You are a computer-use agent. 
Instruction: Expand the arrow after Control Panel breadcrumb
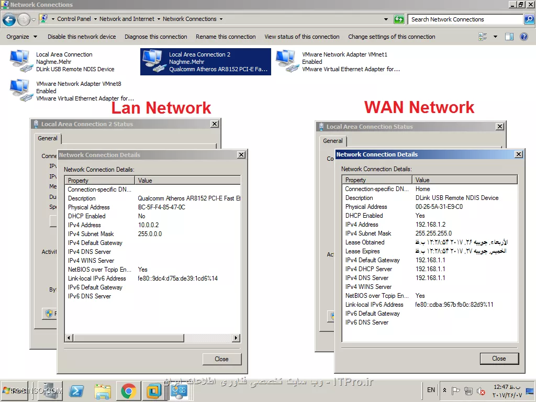(x=95, y=19)
